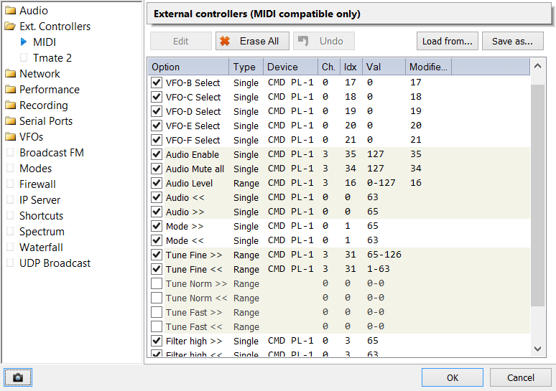Select the Audio << row
This screenshot has width=556, height=391.
(x=339, y=197)
